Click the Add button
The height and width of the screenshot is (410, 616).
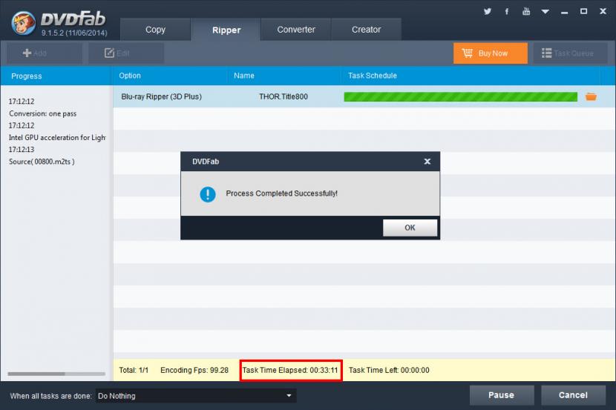[x=45, y=53]
